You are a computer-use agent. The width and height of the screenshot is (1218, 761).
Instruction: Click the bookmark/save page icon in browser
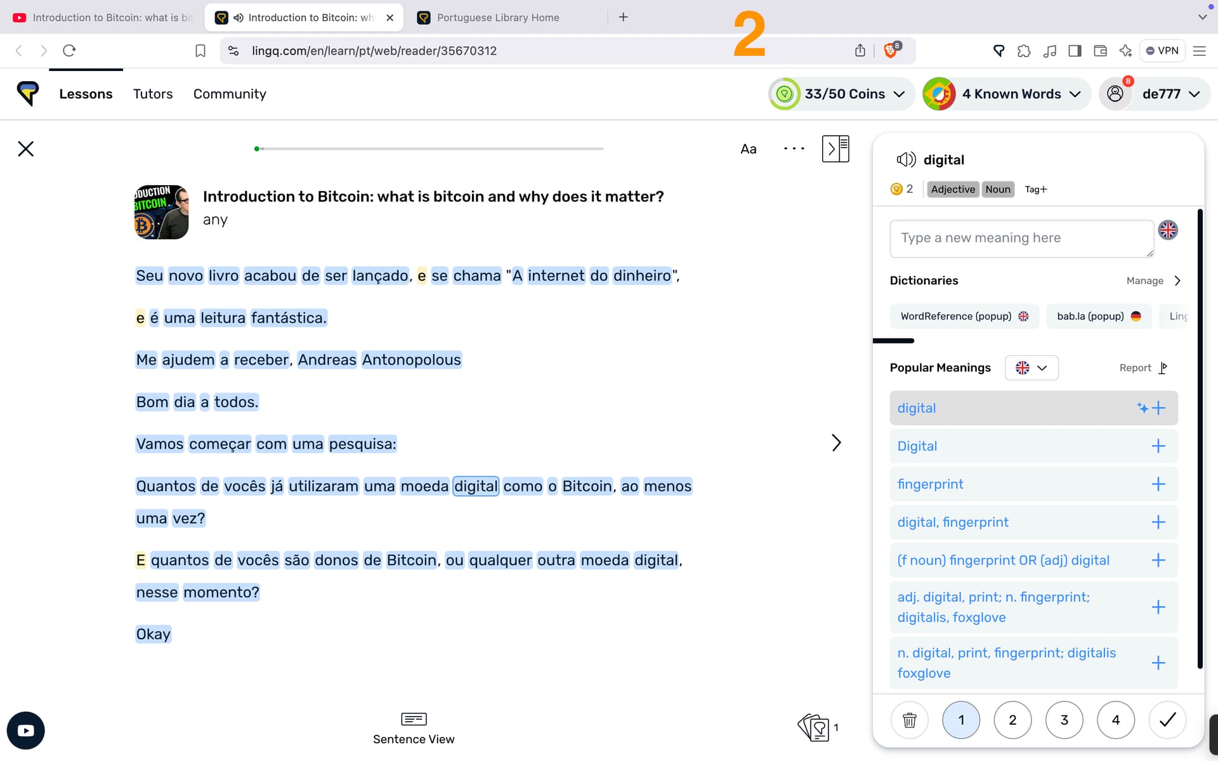(x=200, y=50)
